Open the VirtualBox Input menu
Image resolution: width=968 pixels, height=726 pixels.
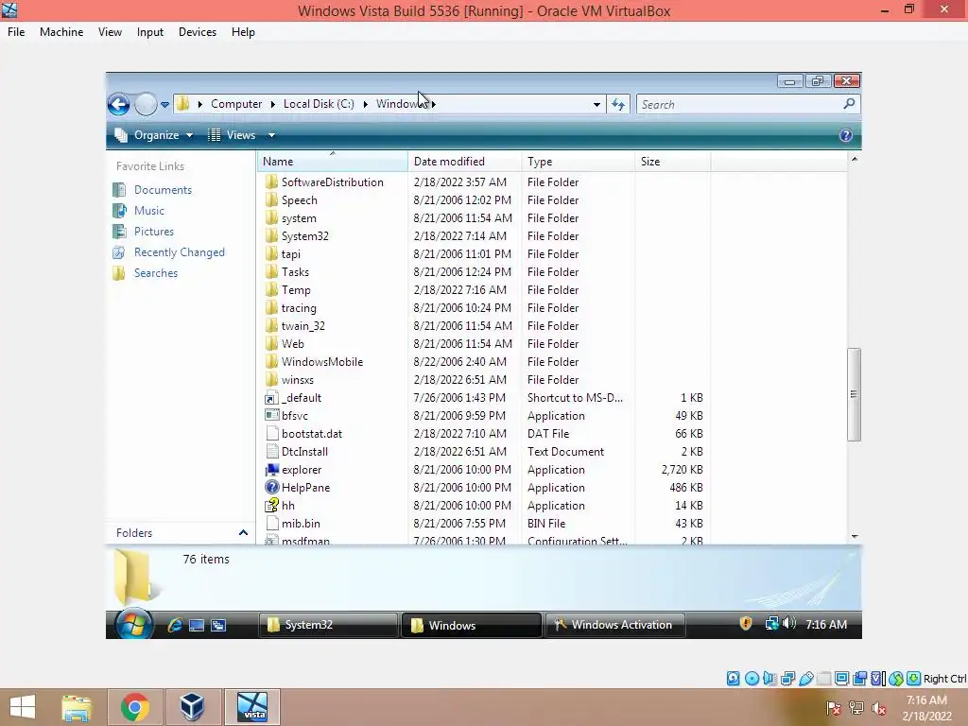150,32
